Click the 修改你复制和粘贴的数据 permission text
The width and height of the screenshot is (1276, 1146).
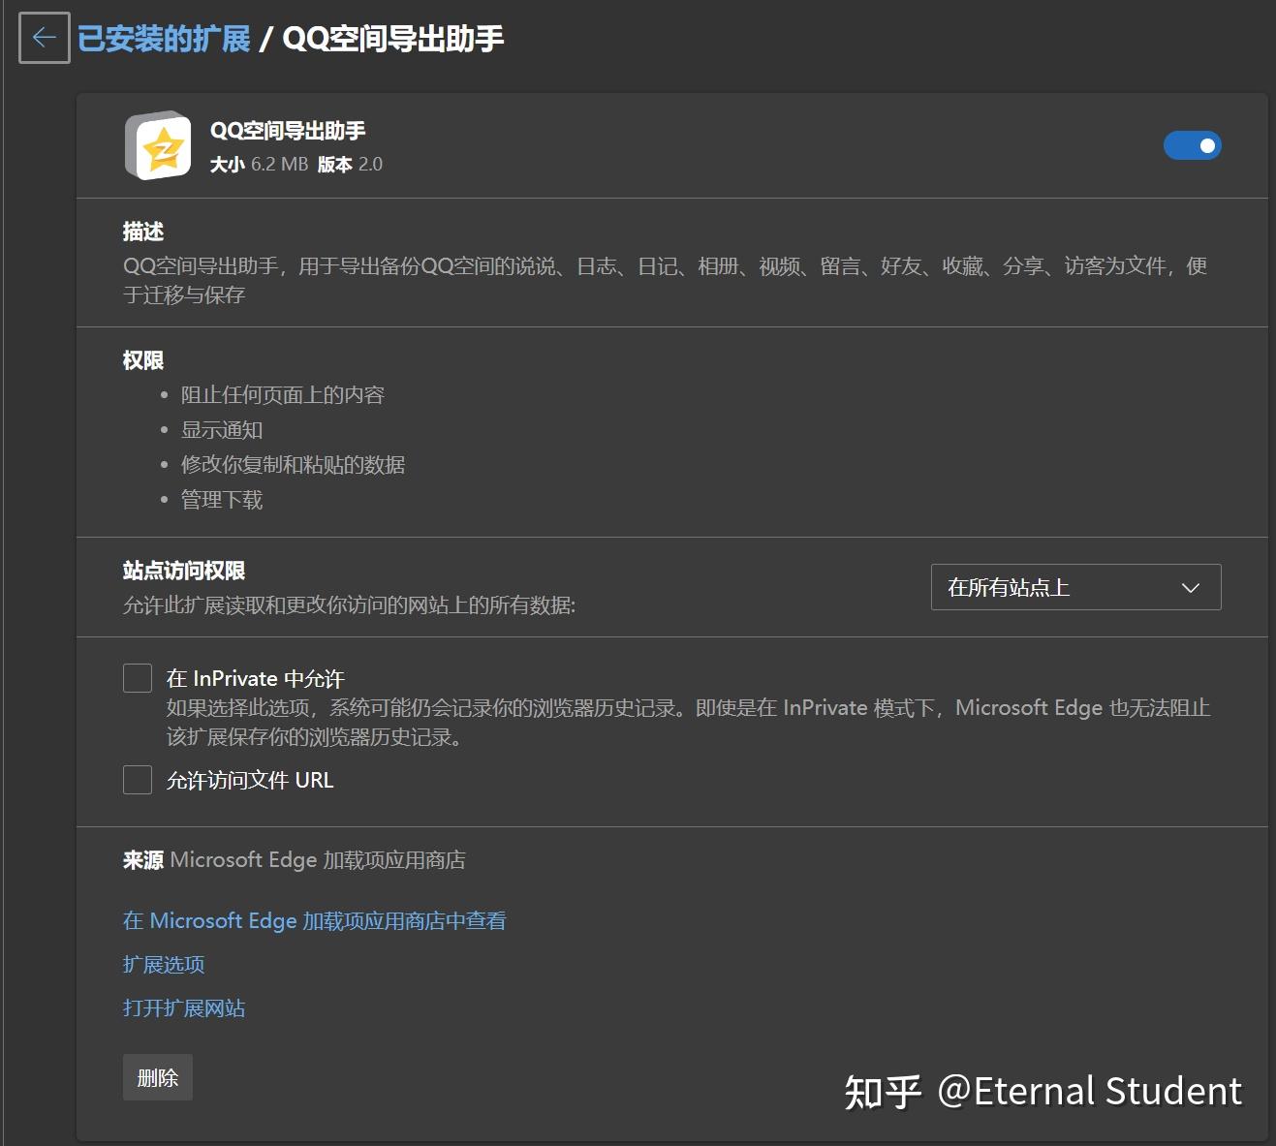pyautogui.click(x=293, y=465)
